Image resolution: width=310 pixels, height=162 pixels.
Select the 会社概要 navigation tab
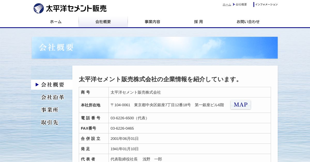coord(103,22)
